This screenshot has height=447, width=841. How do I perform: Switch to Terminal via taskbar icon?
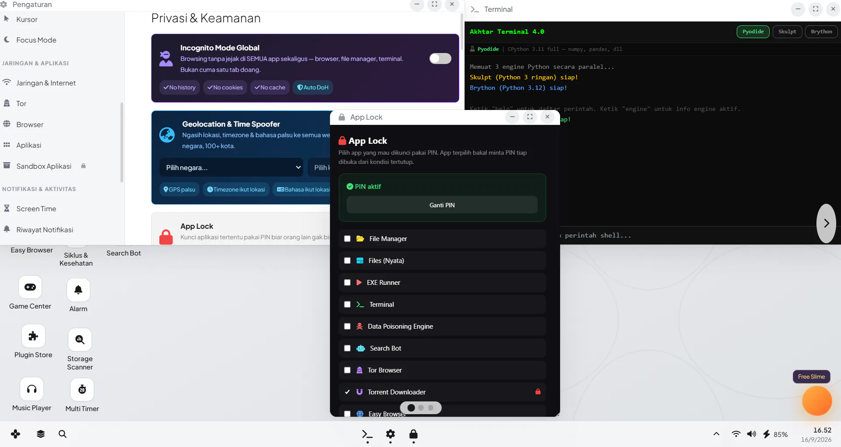[367, 434]
